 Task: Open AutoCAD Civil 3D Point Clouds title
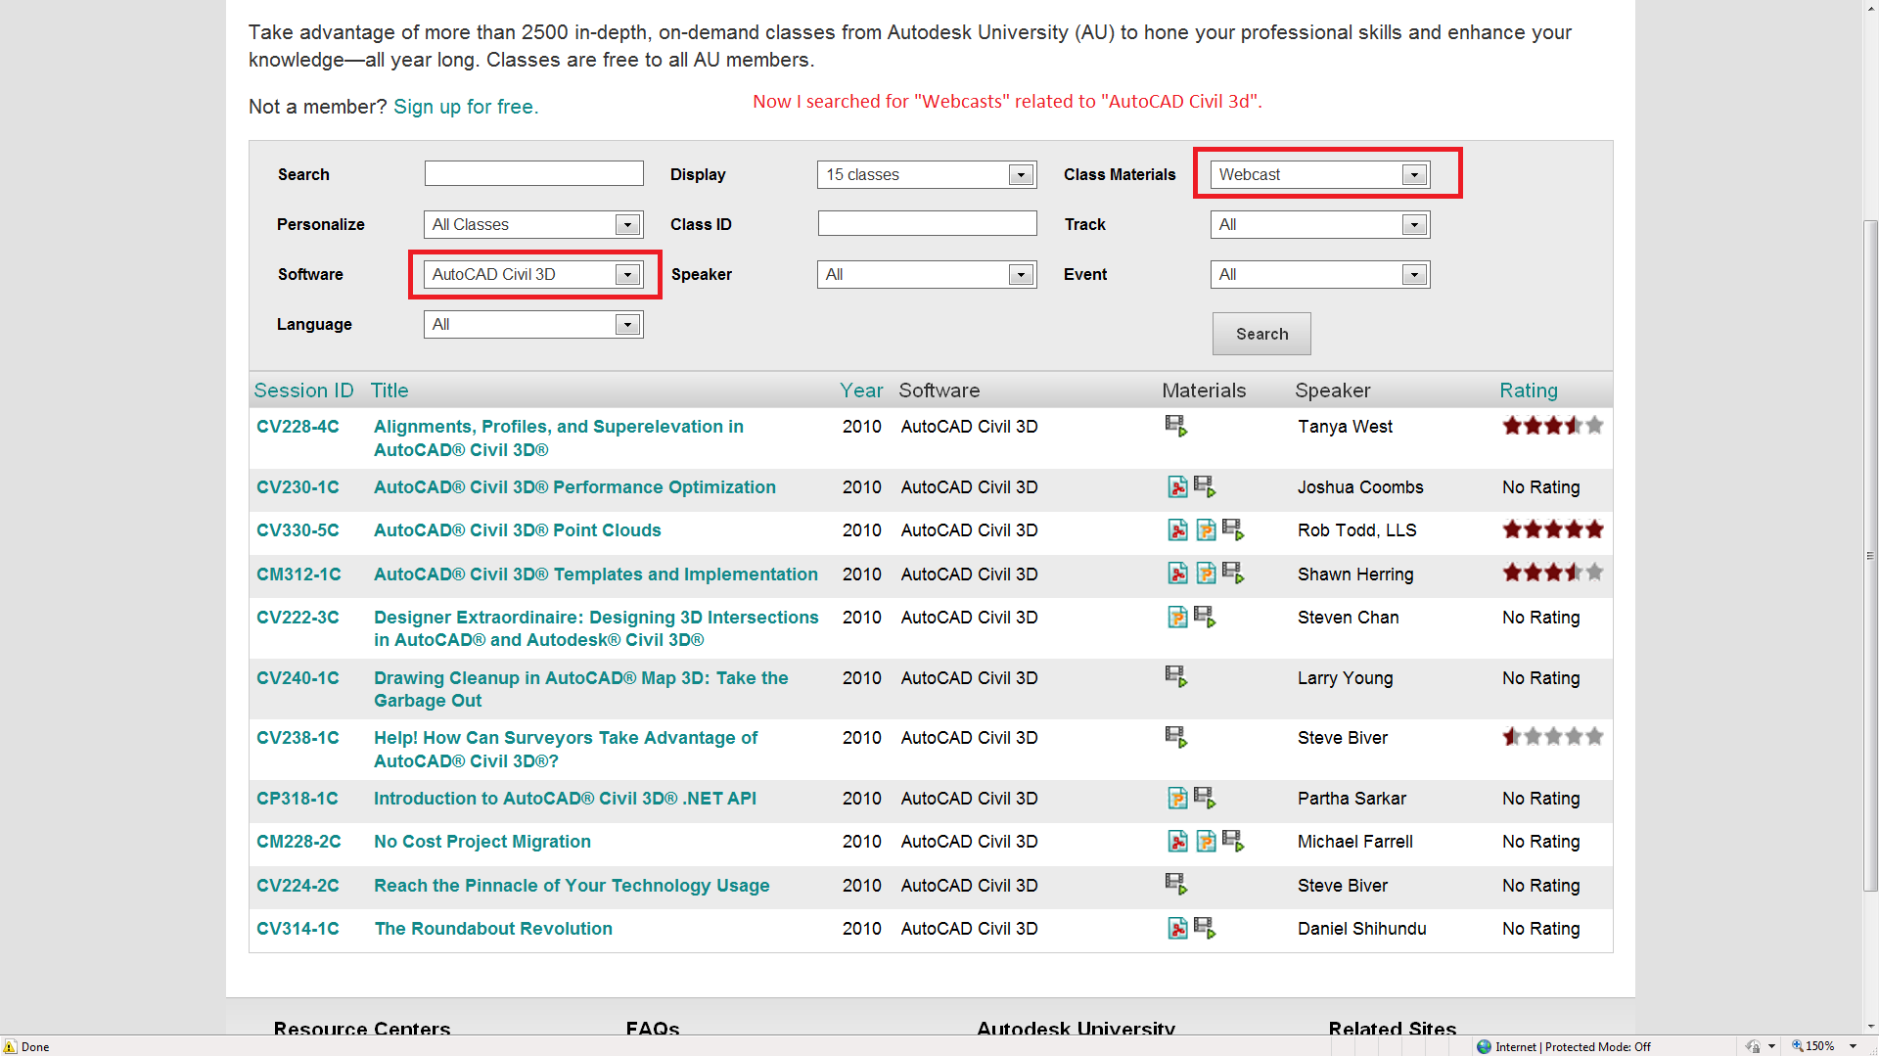coord(518,530)
